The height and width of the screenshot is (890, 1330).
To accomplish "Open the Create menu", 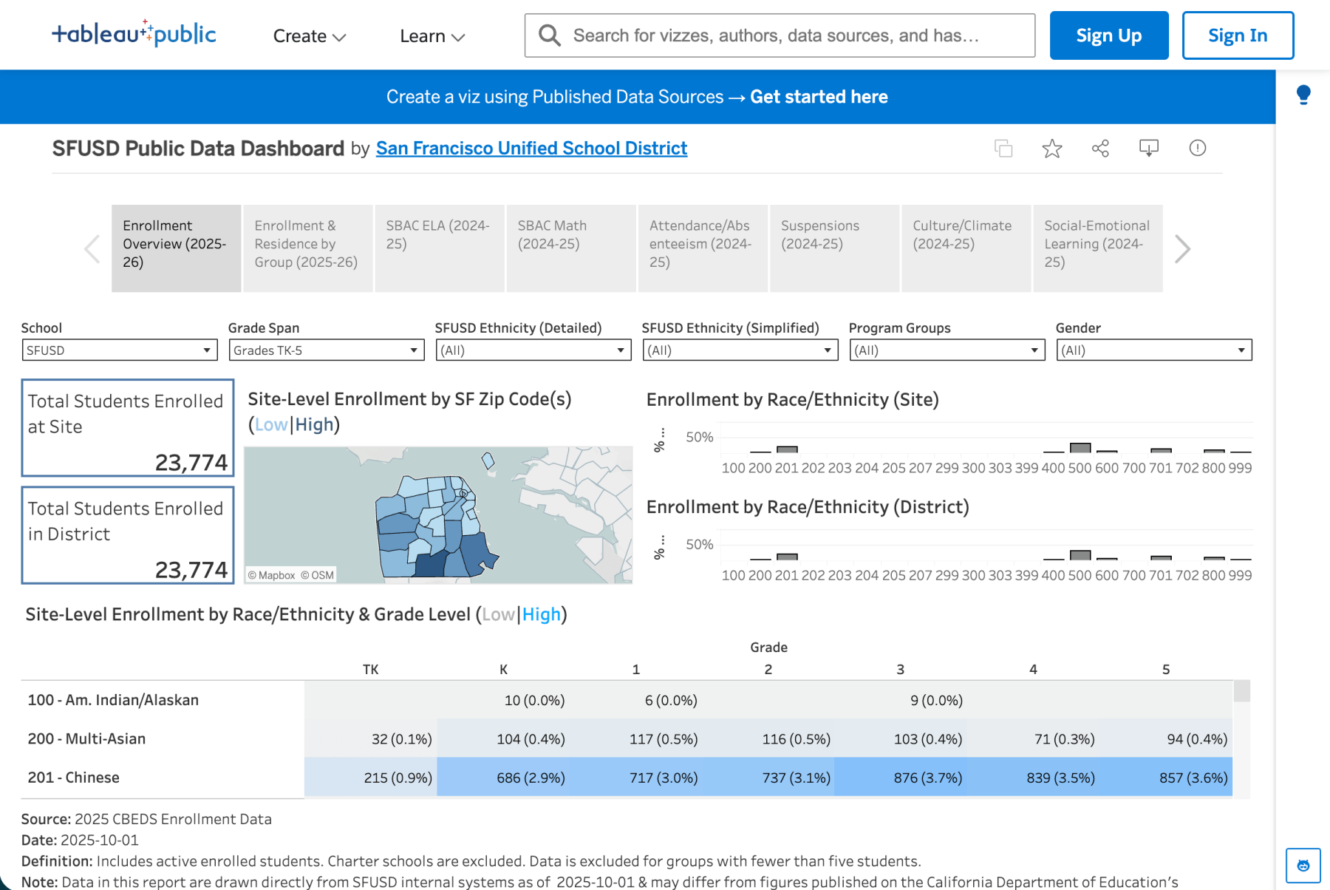I will coord(309,36).
